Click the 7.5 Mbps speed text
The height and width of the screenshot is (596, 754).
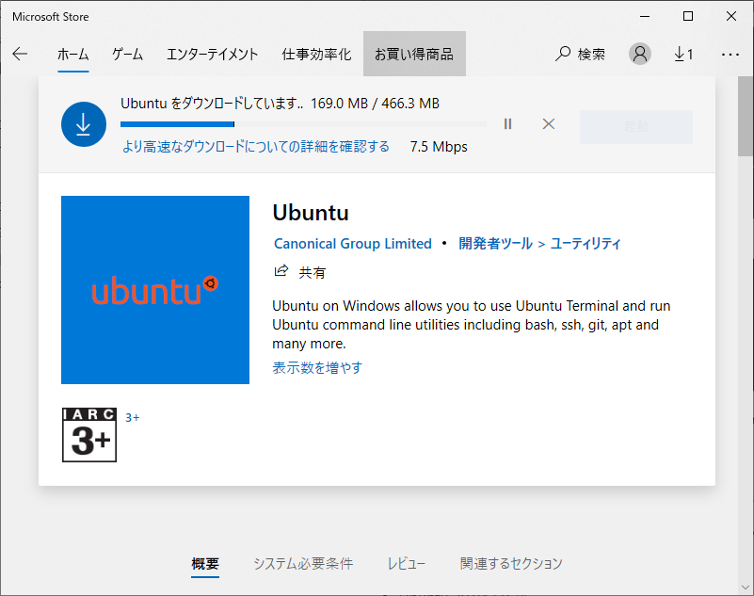pos(439,147)
